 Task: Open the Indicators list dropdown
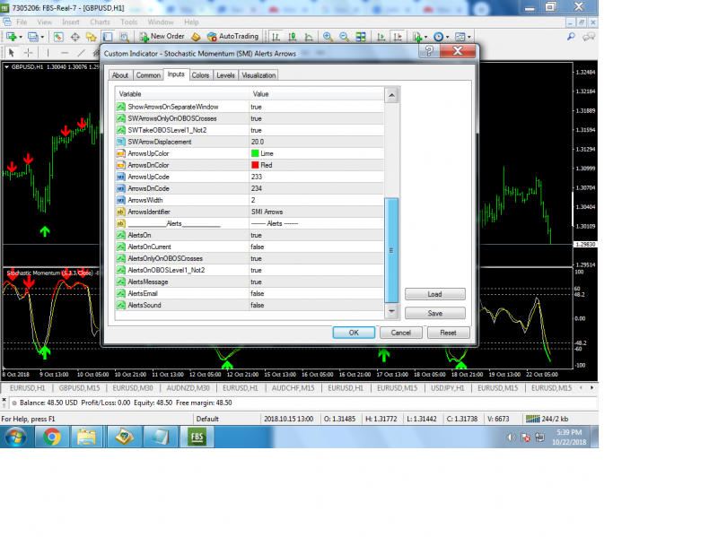(419, 37)
